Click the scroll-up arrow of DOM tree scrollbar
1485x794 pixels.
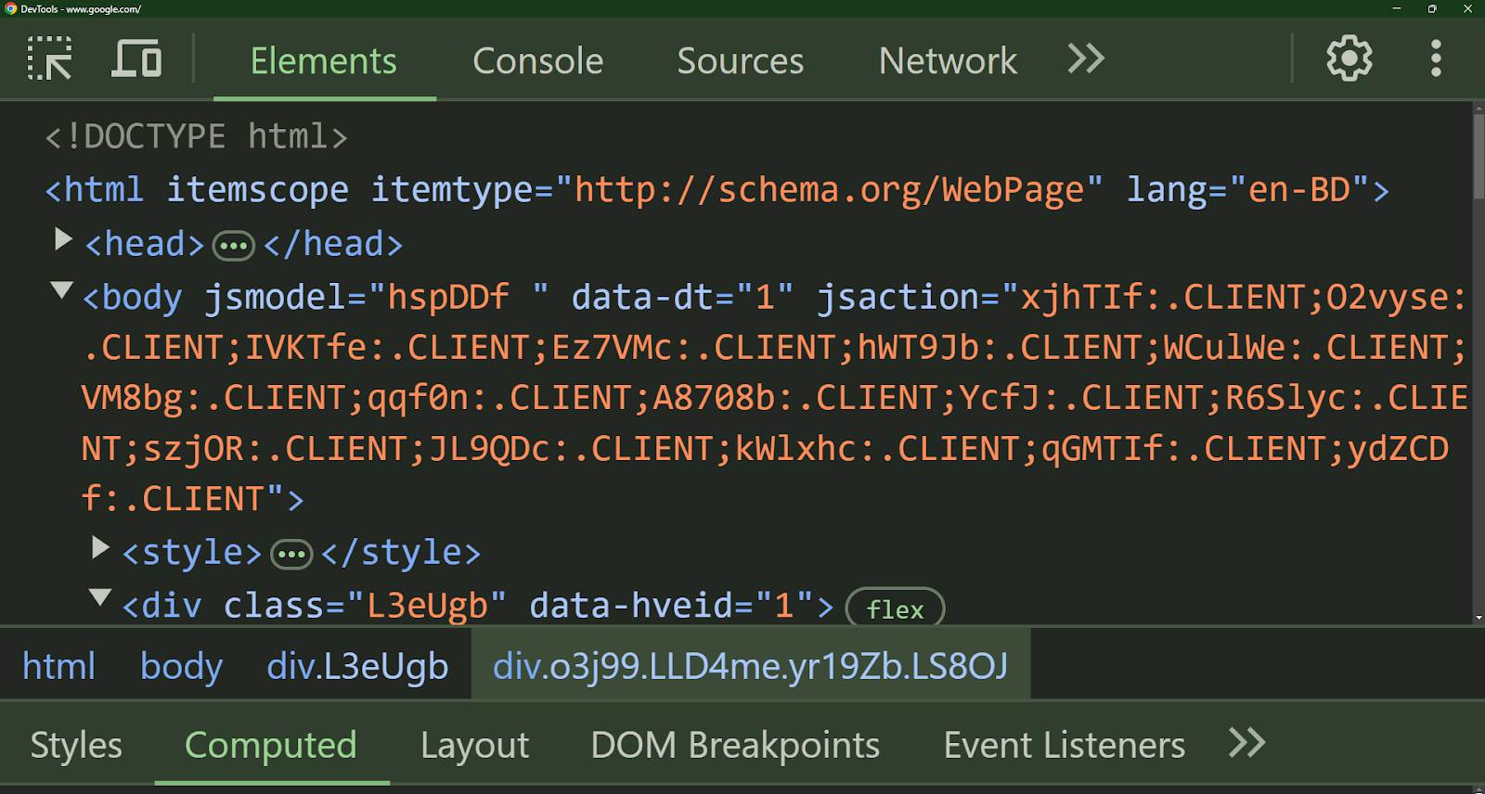[1479, 108]
